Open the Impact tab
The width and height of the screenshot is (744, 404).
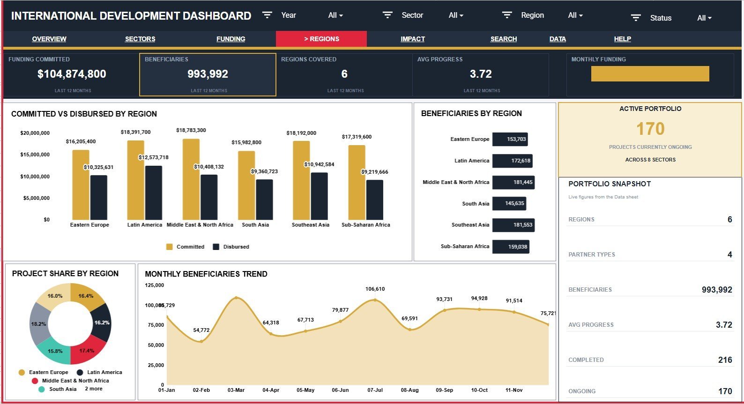[x=413, y=39]
